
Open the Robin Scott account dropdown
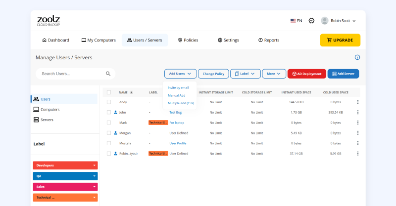click(x=339, y=21)
